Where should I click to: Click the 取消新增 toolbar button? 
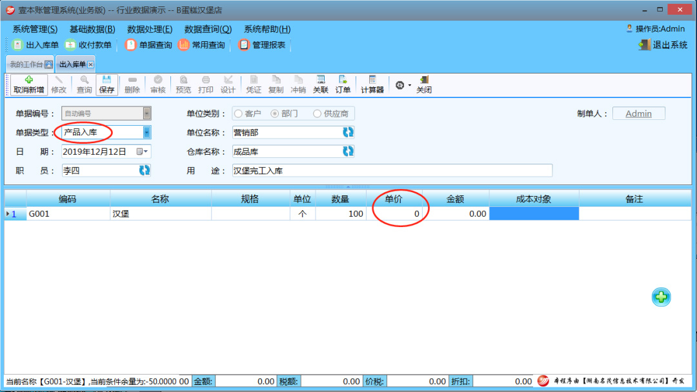(x=29, y=85)
